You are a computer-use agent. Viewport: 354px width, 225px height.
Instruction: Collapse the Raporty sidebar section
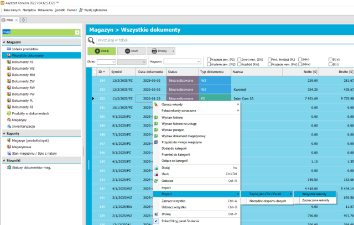(x=4, y=134)
